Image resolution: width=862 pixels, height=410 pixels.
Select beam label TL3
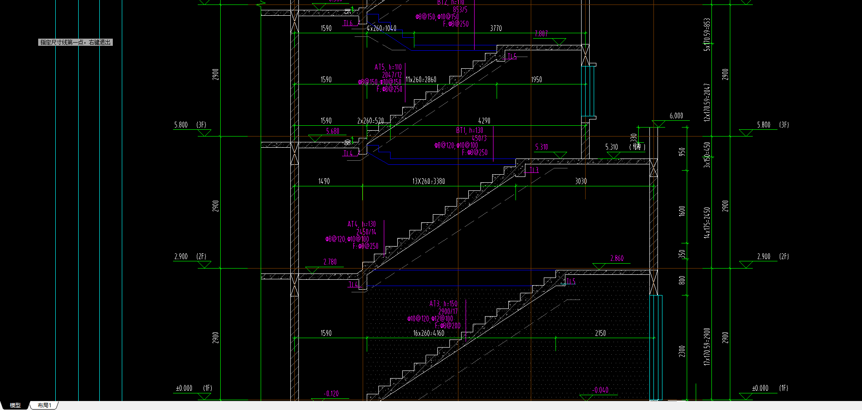[534, 170]
